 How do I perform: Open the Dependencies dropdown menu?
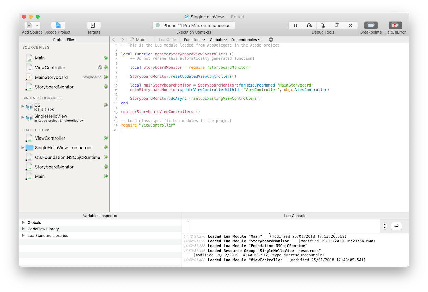(x=246, y=40)
